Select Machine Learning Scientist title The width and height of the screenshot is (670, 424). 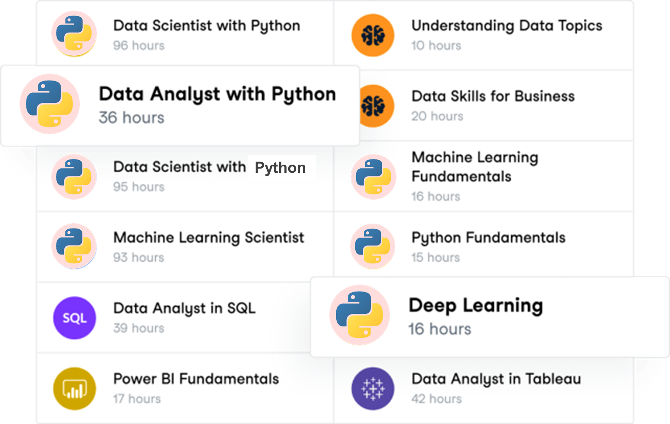[x=208, y=238]
